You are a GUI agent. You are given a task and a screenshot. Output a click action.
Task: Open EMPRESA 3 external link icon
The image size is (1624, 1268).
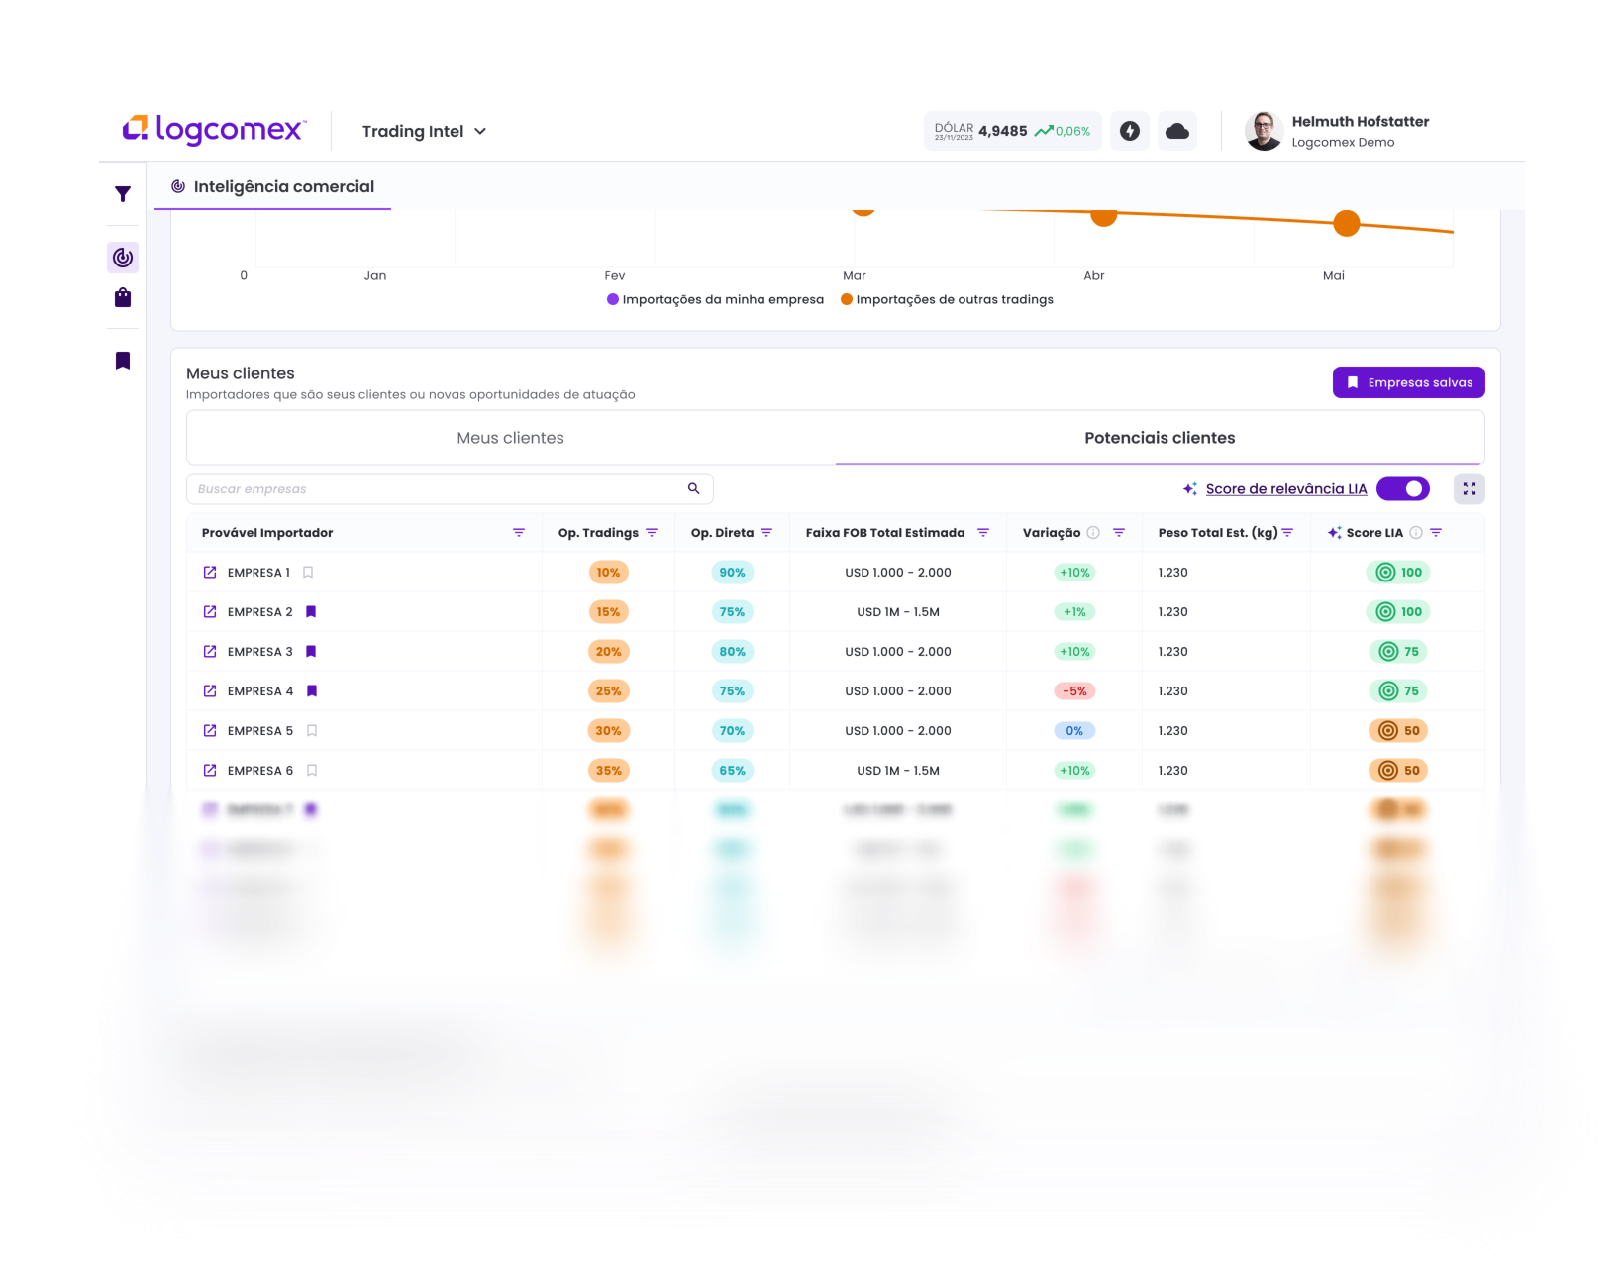pos(210,651)
